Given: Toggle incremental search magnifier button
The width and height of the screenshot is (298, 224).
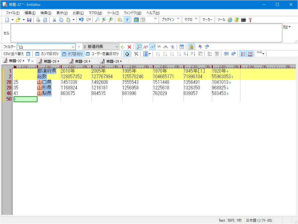Looking at the screenshot, I should [x=139, y=47].
